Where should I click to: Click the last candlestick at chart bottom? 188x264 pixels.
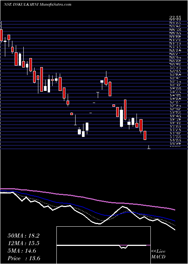coord(149,147)
